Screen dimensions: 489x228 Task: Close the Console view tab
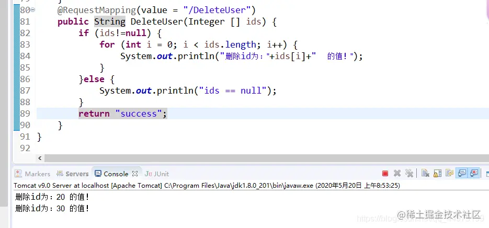pyautogui.click(x=135, y=174)
